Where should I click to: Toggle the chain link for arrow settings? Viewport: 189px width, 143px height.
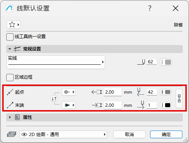(x=179, y=98)
